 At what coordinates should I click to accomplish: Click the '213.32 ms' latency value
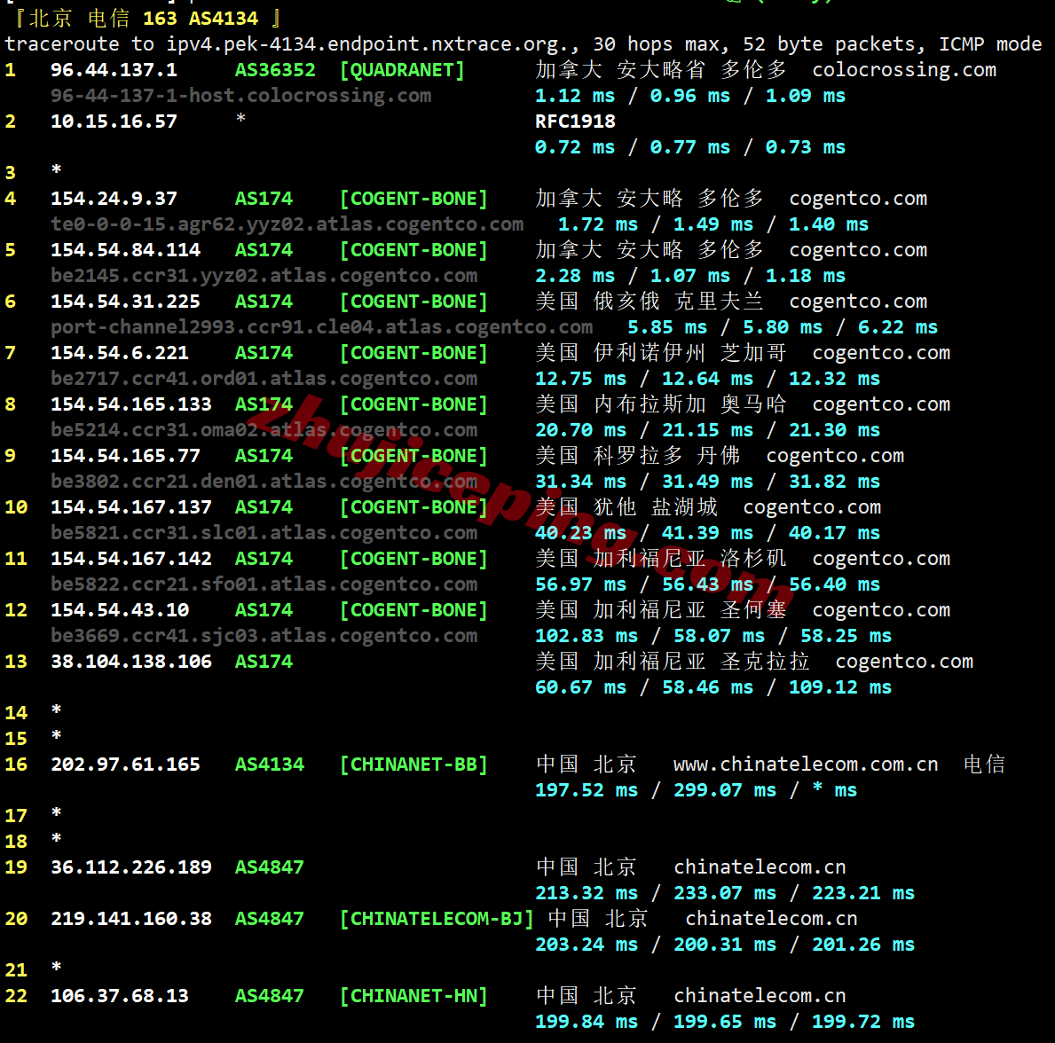click(x=587, y=893)
